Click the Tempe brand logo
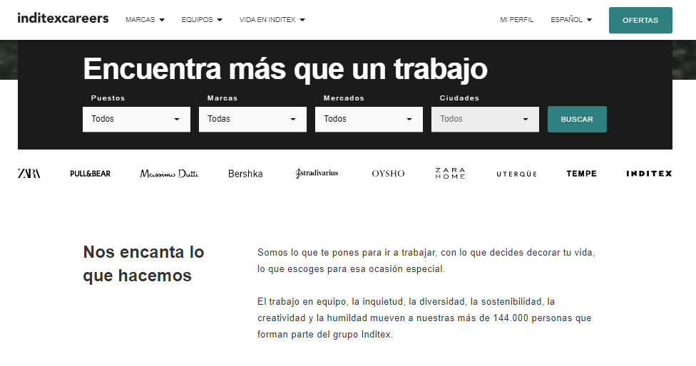The height and width of the screenshot is (366, 696). [x=581, y=174]
